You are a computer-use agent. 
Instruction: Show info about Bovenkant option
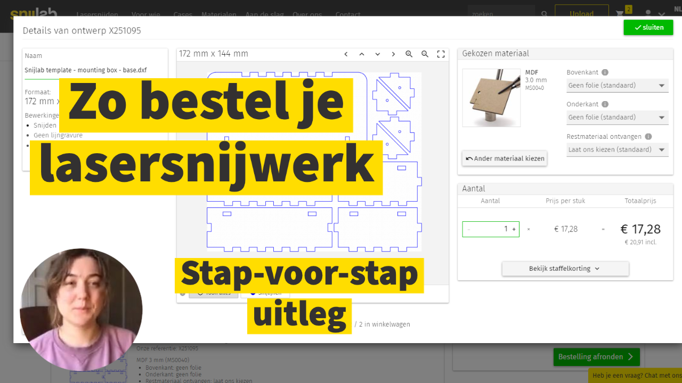(x=605, y=72)
